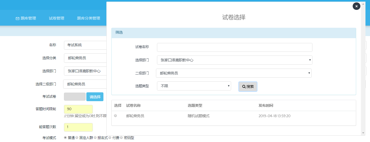Click the 试卷名称 text input field

[x=234, y=48]
